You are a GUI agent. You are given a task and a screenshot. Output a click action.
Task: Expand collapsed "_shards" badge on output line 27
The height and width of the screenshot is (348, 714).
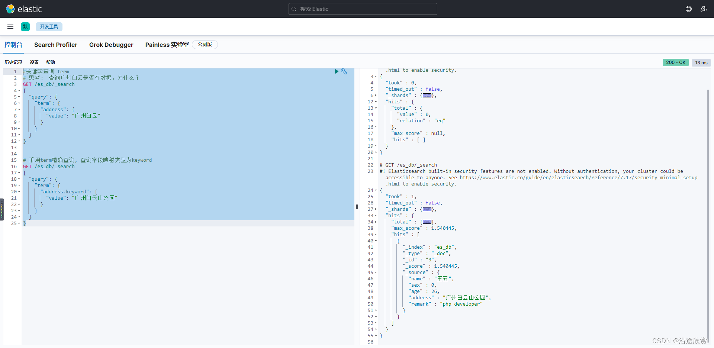[x=427, y=209]
